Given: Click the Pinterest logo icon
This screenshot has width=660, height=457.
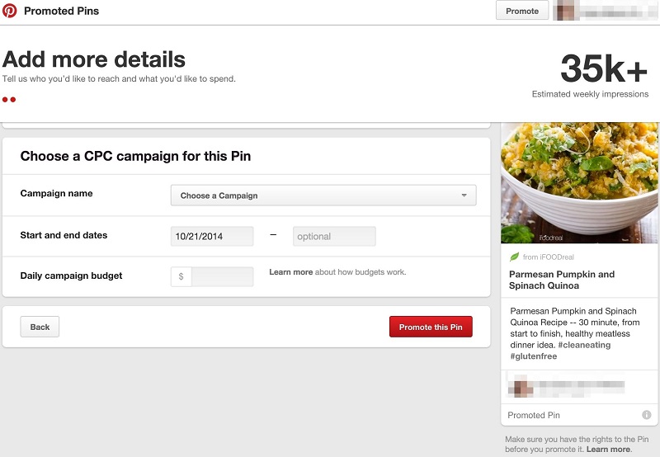Looking at the screenshot, I should click(10, 11).
